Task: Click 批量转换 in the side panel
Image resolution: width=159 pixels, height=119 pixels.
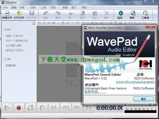Action: tap(11, 65)
